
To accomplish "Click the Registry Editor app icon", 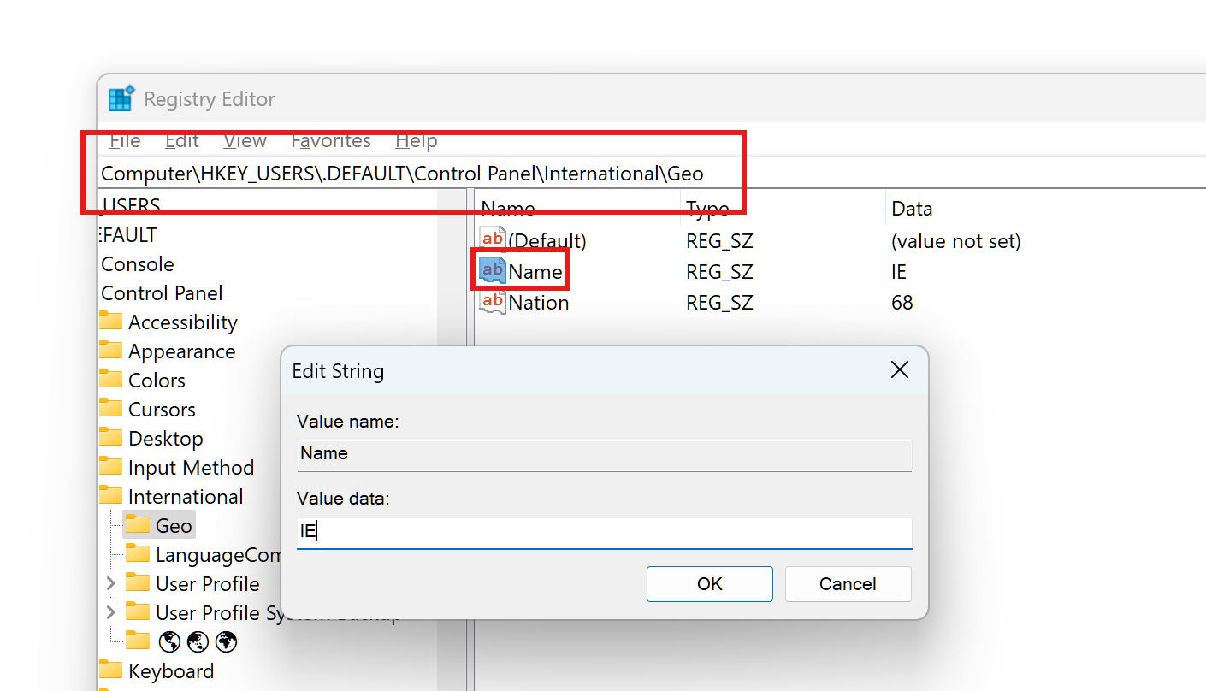I will coord(121,98).
